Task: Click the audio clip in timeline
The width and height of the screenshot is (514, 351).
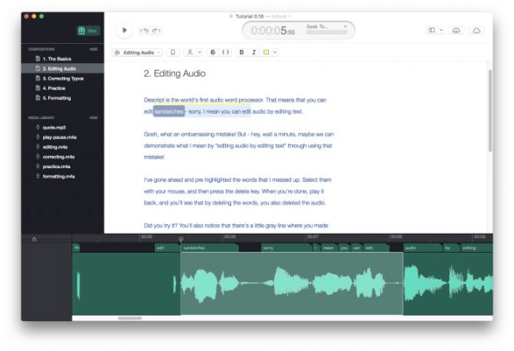Action: pyautogui.click(x=423, y=248)
